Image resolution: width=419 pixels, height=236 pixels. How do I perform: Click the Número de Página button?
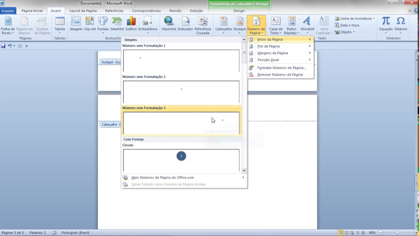click(x=256, y=26)
